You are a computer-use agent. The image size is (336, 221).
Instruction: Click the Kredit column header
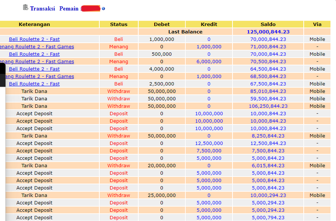coord(209,24)
